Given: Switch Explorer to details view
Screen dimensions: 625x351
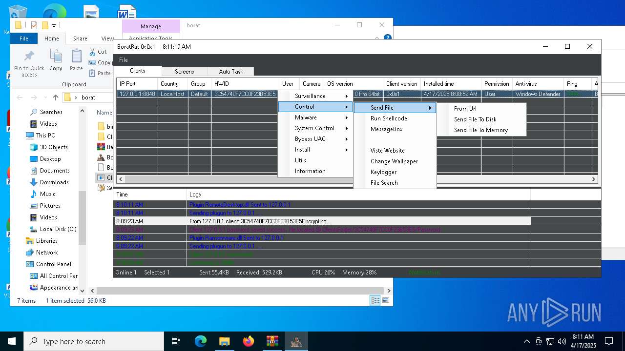Looking at the screenshot, I should click(375, 301).
